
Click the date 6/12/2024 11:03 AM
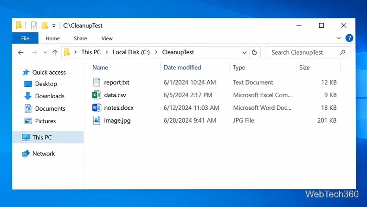191,108
